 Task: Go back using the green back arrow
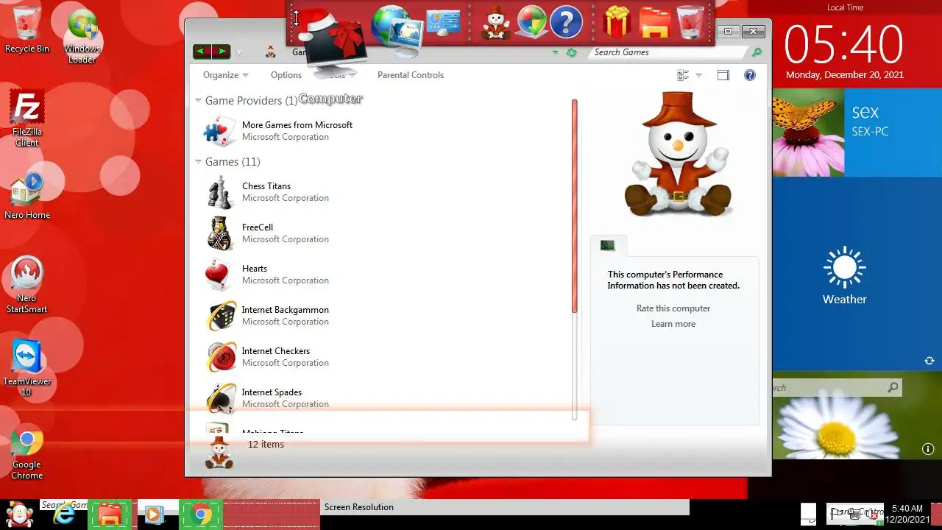202,52
